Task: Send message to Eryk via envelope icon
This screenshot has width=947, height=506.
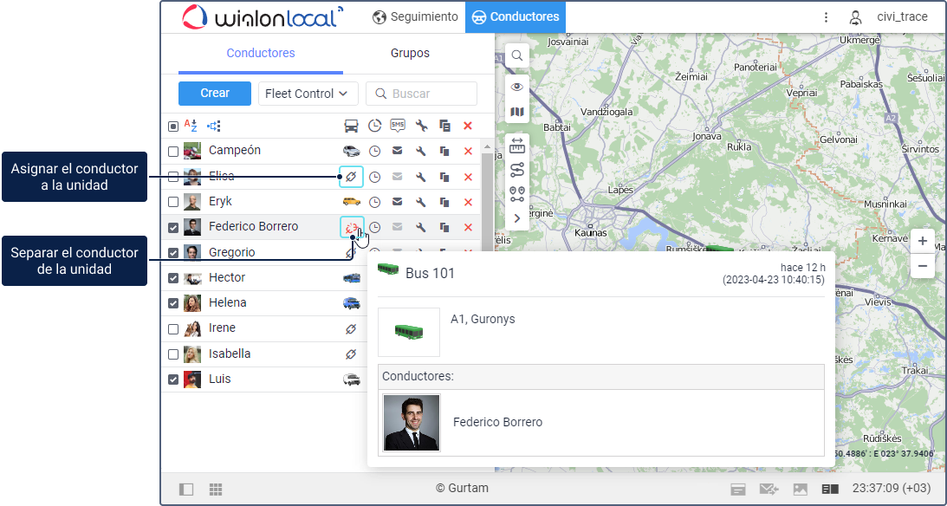Action: click(x=398, y=202)
